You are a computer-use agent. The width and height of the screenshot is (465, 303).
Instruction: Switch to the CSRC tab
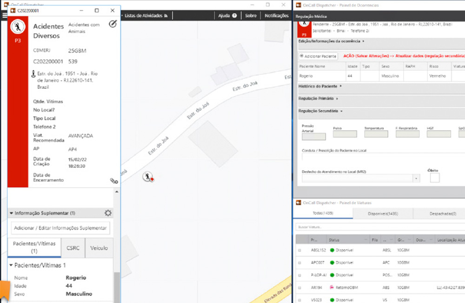point(73,248)
